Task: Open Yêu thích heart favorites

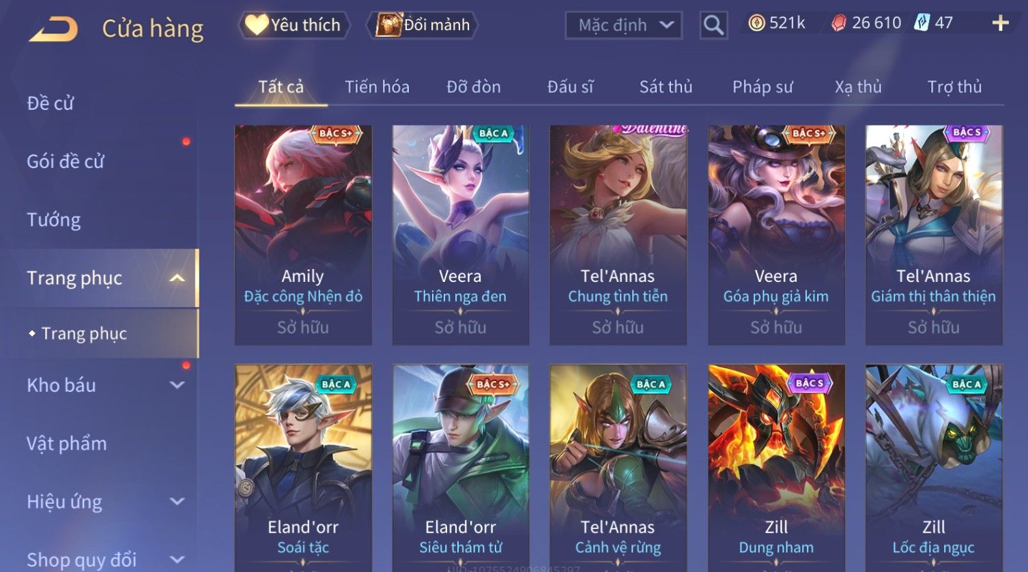Action: click(x=294, y=25)
